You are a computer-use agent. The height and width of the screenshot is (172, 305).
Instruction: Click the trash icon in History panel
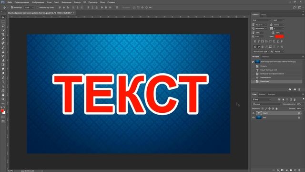(x=299, y=89)
